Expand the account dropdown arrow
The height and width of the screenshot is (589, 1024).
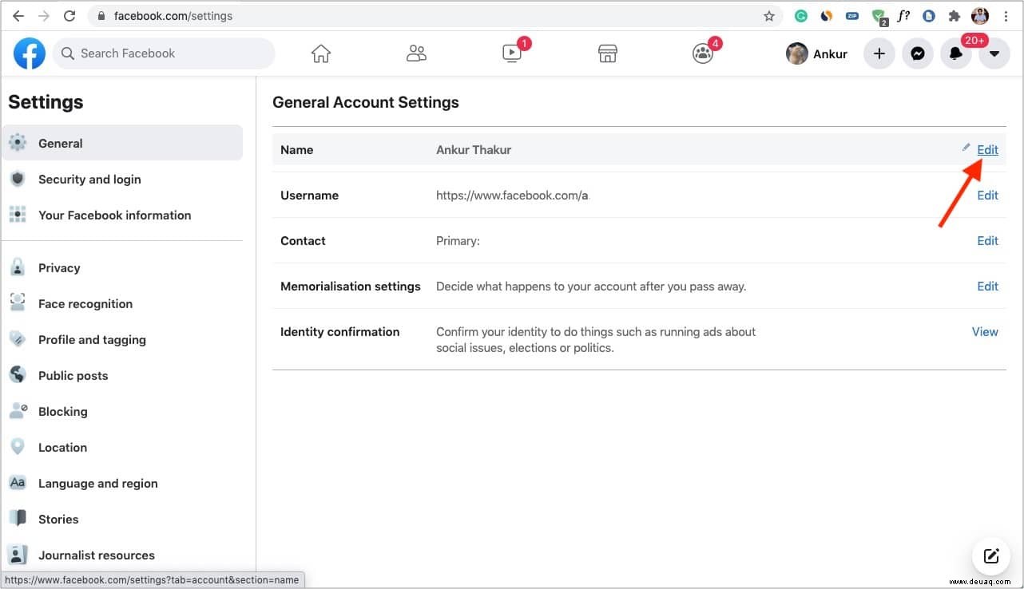[994, 53]
